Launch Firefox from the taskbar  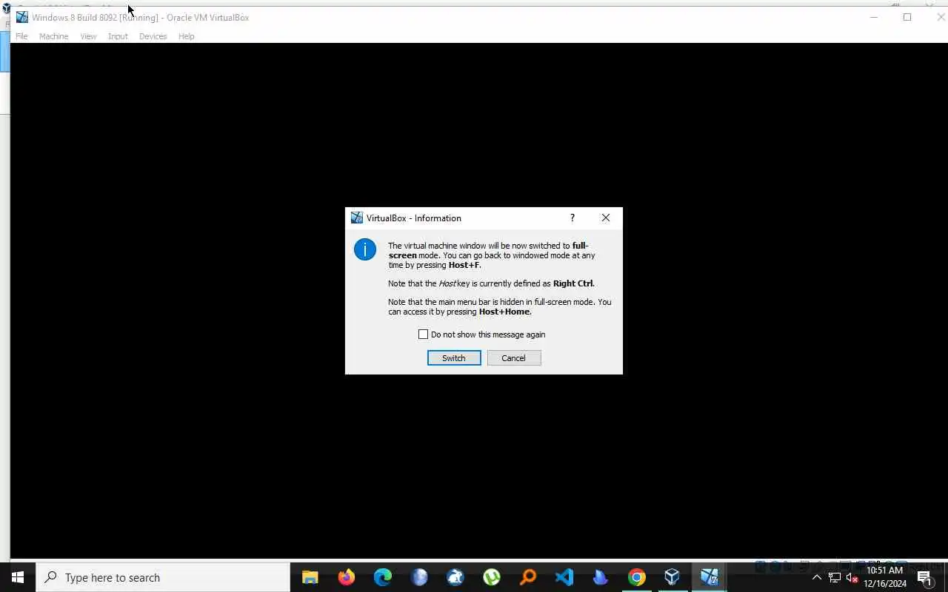(346, 577)
